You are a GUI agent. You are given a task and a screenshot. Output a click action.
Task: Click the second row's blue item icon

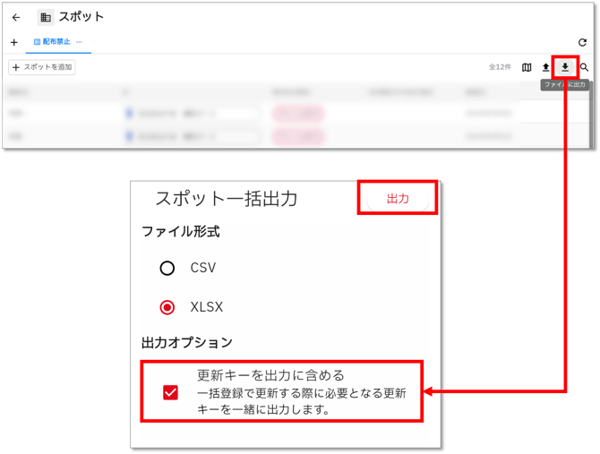[x=130, y=136]
